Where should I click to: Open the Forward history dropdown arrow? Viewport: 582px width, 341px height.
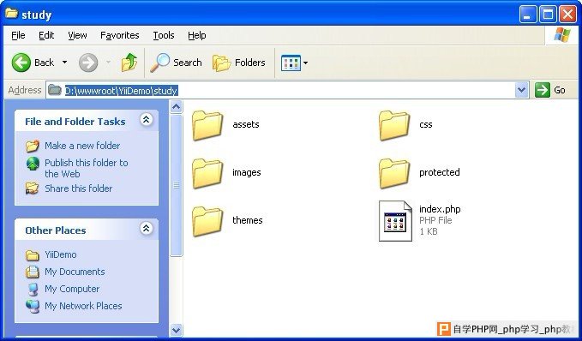pyautogui.click(x=108, y=63)
